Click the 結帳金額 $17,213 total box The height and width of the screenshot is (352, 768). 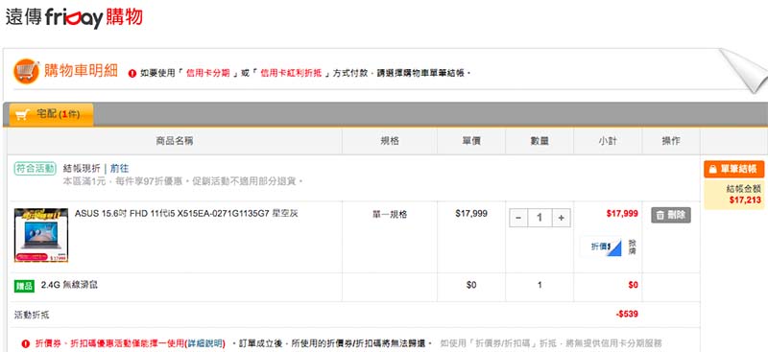733,195
